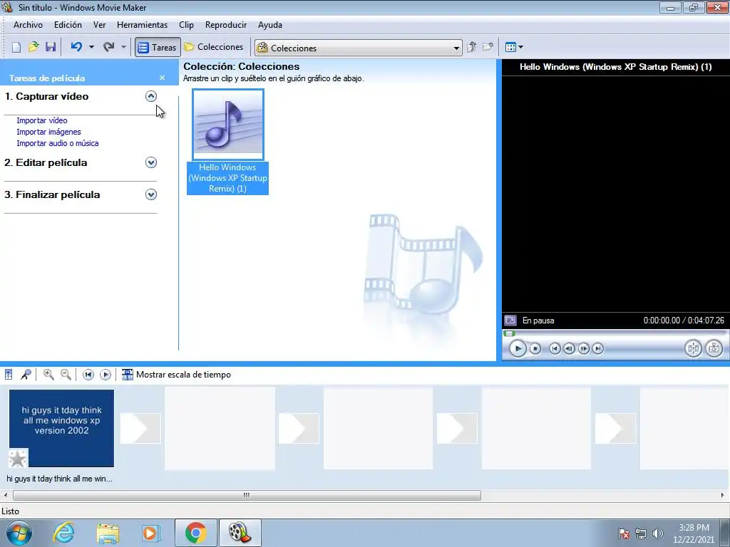The width and height of the screenshot is (730, 547).
Task: Open the Edición menu
Action: coord(68,25)
